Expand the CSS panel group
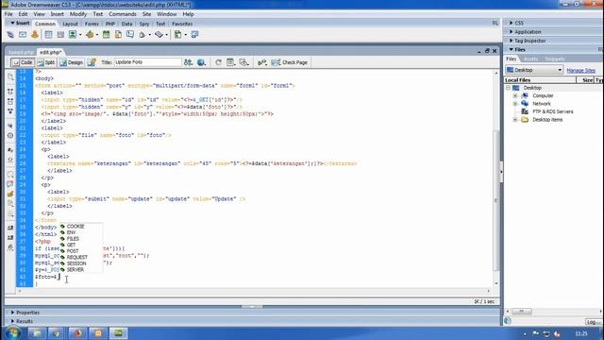604x340 pixels. [512, 23]
